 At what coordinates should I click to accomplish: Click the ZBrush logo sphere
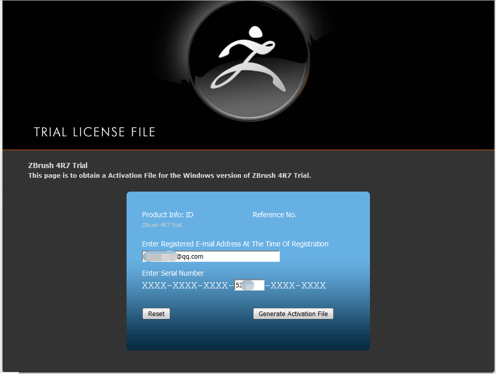tap(249, 61)
